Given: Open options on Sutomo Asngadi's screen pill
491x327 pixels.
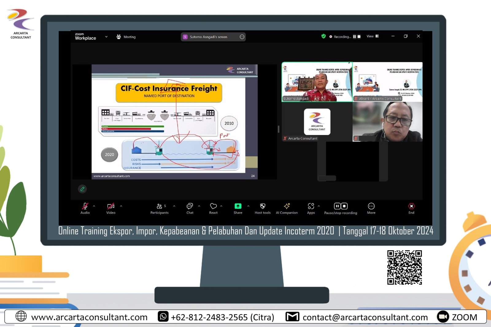Looking at the screenshot, I should click(x=242, y=37).
